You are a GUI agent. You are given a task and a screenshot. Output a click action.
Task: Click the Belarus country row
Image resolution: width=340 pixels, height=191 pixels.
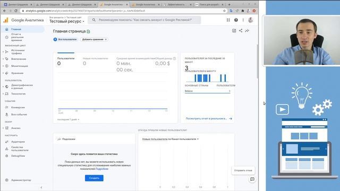click(208, 91)
